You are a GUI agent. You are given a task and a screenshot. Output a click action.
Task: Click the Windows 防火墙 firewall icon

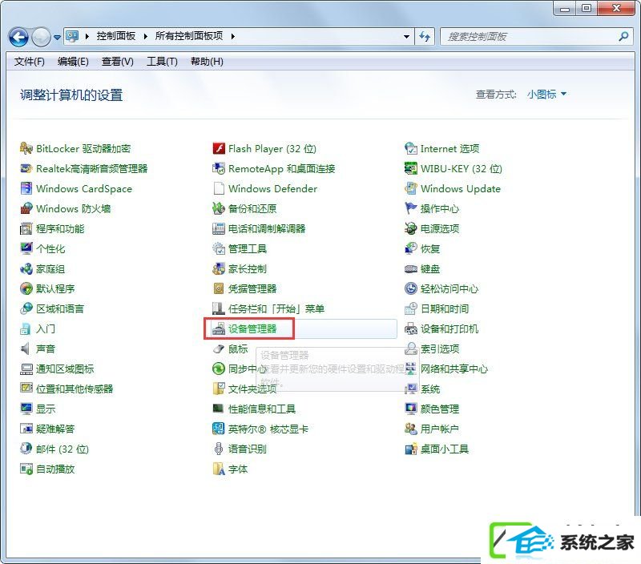(26, 208)
